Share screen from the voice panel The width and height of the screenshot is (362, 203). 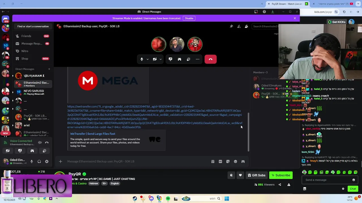(x=20, y=151)
